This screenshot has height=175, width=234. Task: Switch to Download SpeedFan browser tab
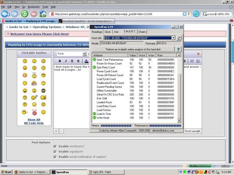click(x=87, y=21)
